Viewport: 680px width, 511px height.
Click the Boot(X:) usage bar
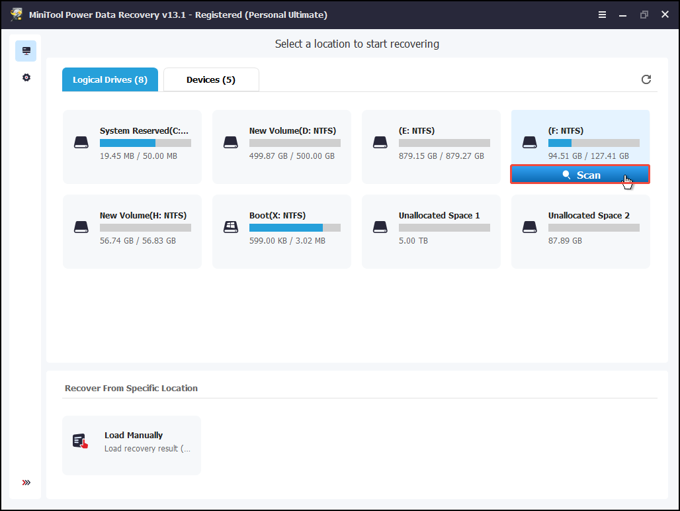pos(295,227)
